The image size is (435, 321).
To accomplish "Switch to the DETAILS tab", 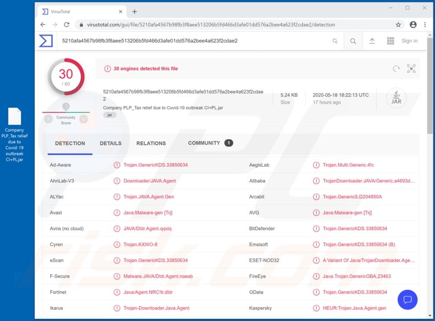I will tap(110, 143).
